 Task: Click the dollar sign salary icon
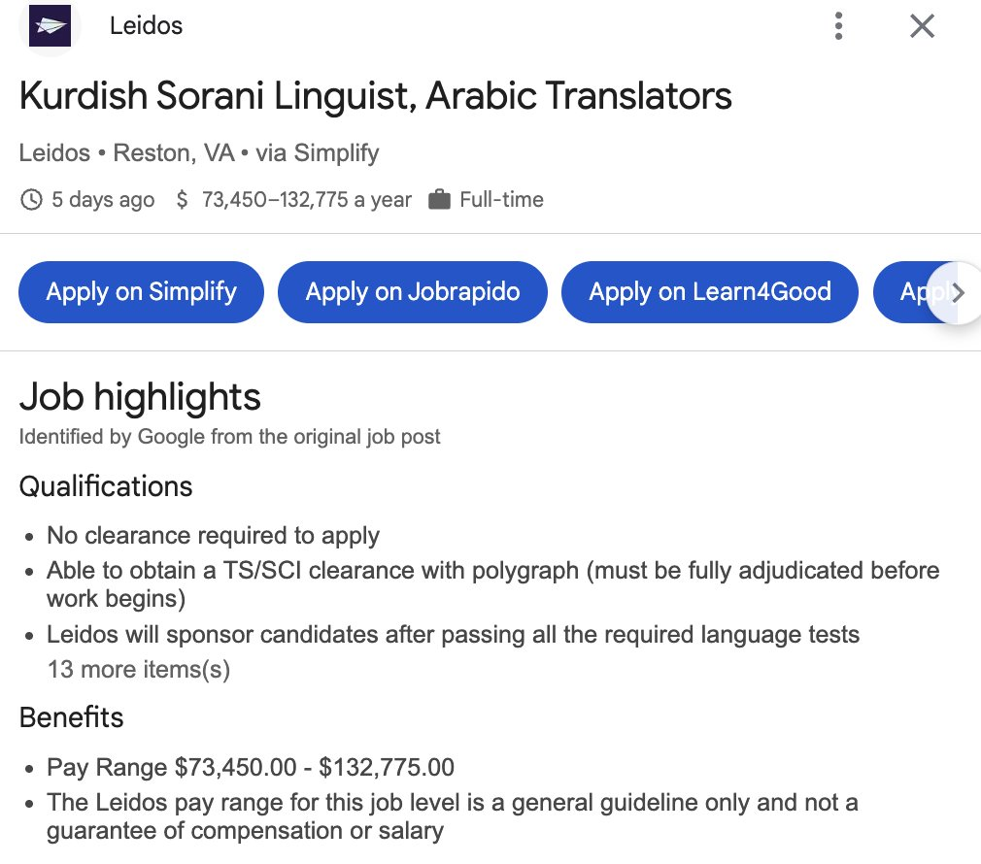click(x=182, y=200)
